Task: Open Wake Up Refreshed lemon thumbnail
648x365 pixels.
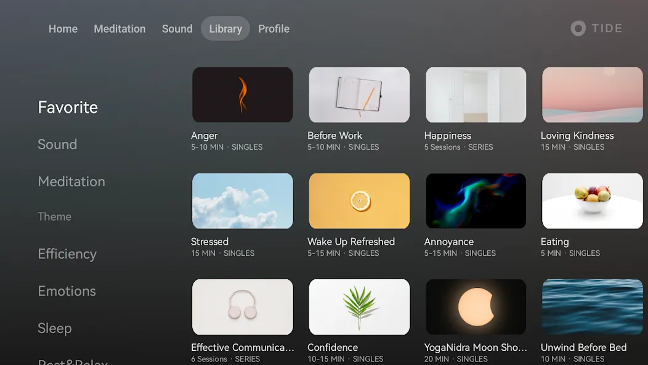Action: 359,201
